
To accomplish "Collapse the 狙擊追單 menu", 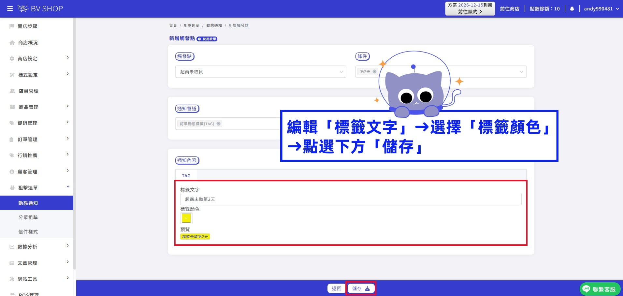I will point(68,187).
